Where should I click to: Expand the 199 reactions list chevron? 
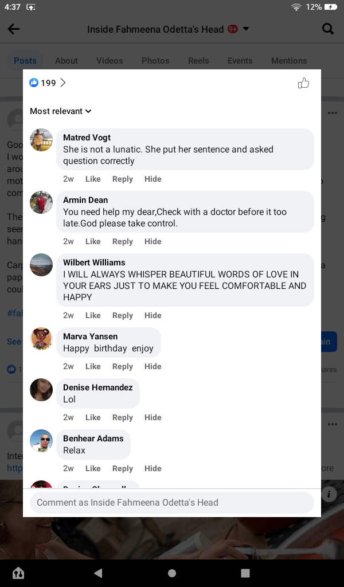point(63,83)
